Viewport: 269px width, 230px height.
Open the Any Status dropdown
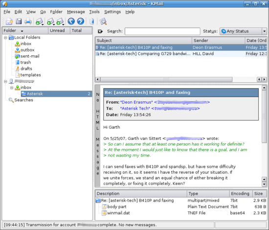243,31
